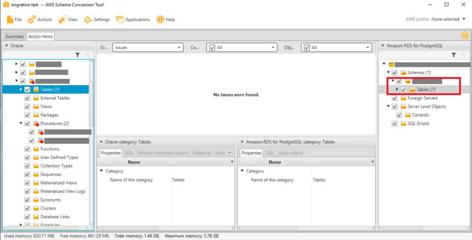This screenshot has width=472, height=240.
Task: Select the Action items tab
Action: [41, 36]
